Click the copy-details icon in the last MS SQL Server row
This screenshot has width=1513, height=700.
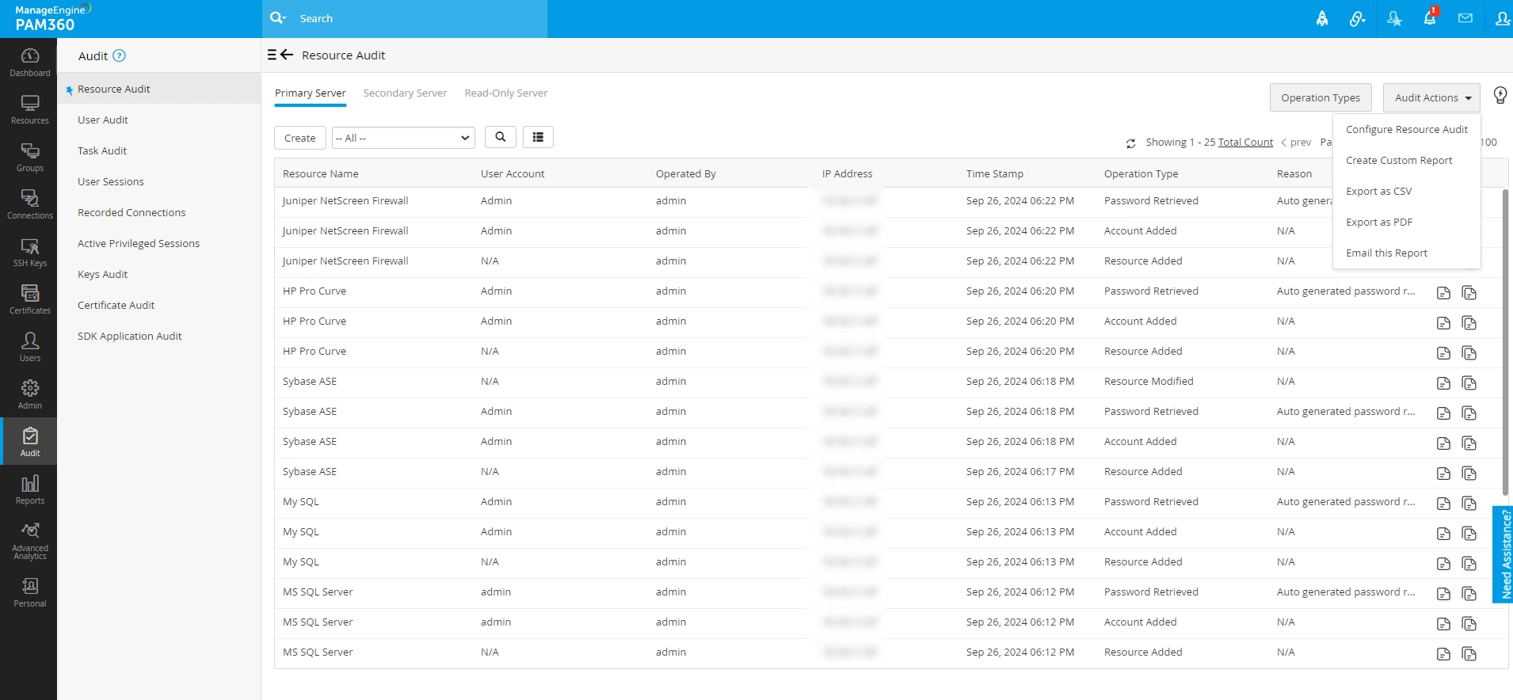tap(1469, 654)
